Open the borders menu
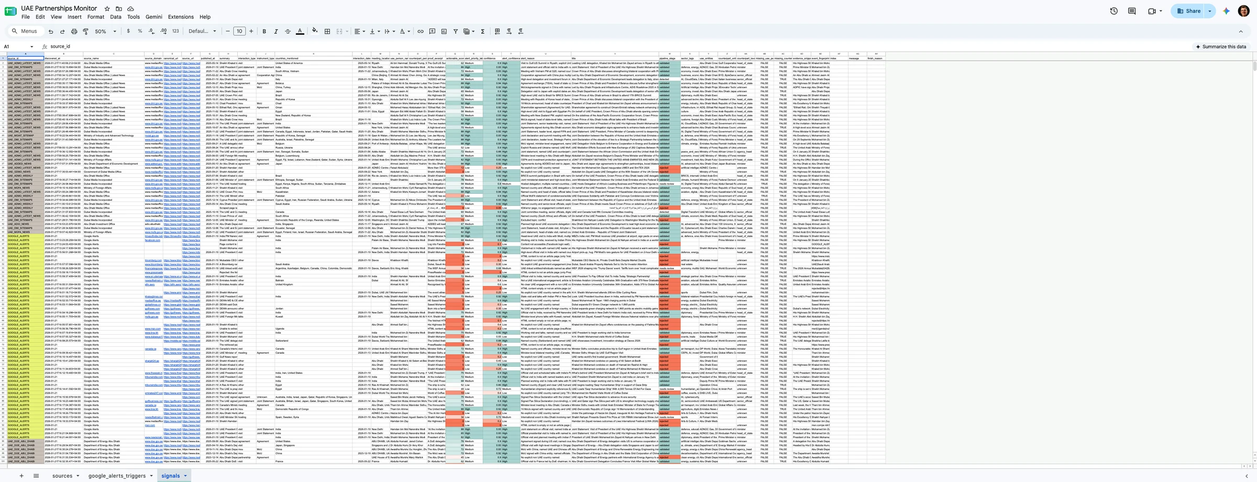1257x482 pixels. [x=327, y=31]
